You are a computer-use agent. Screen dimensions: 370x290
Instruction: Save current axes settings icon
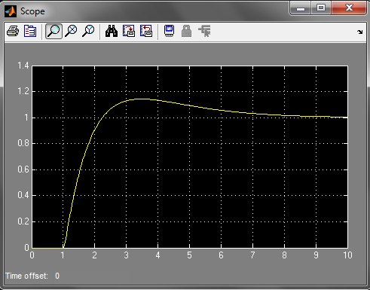pyautogui.click(x=129, y=32)
